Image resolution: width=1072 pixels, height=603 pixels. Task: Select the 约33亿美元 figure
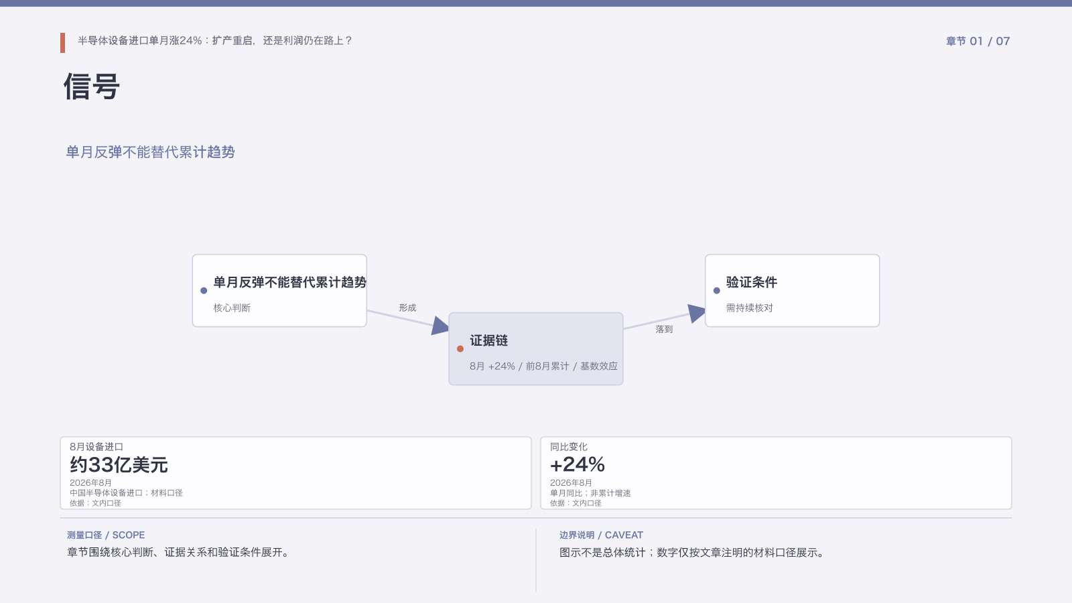(x=119, y=464)
